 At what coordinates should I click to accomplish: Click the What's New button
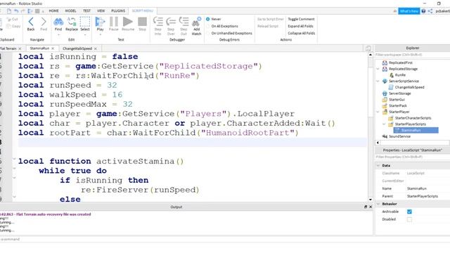coord(409,11)
